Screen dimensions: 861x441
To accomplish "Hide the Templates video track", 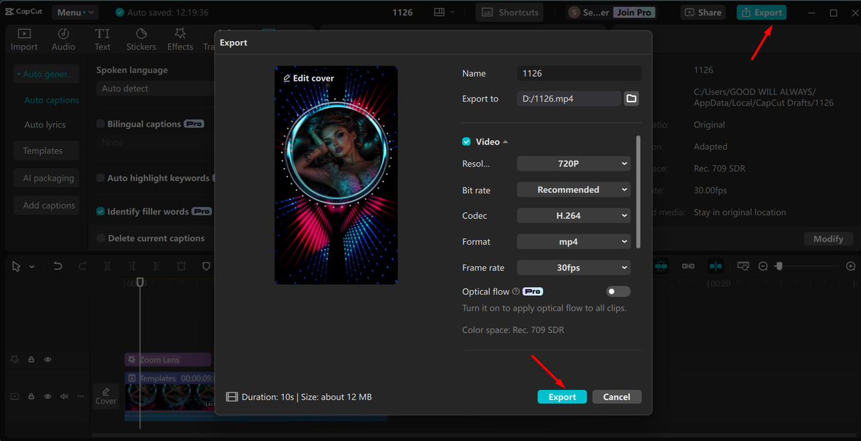I will click(x=48, y=397).
